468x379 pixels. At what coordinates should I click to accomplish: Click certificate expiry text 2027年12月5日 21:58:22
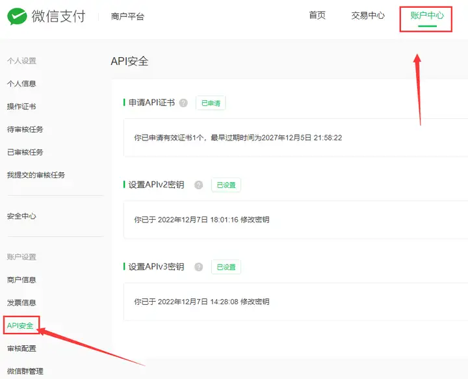click(302, 138)
